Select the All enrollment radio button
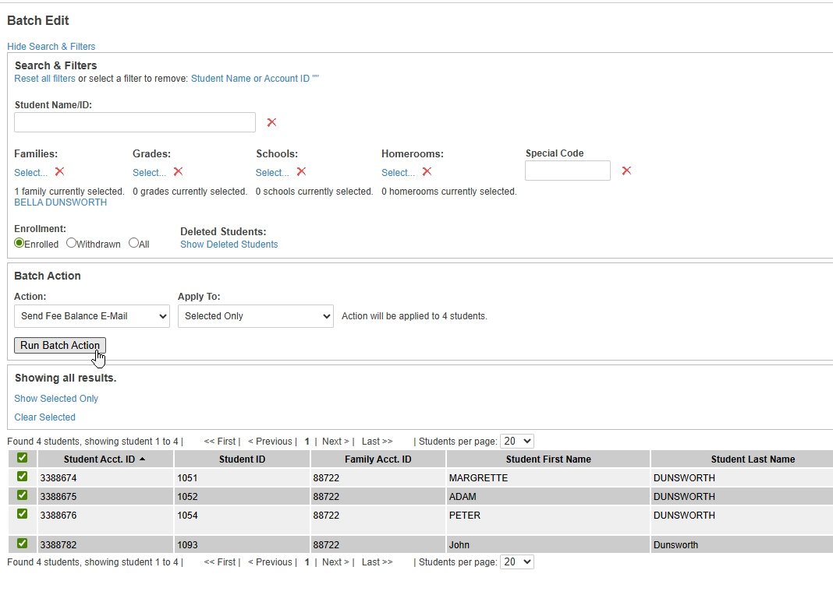The height and width of the screenshot is (609, 833). (x=133, y=243)
